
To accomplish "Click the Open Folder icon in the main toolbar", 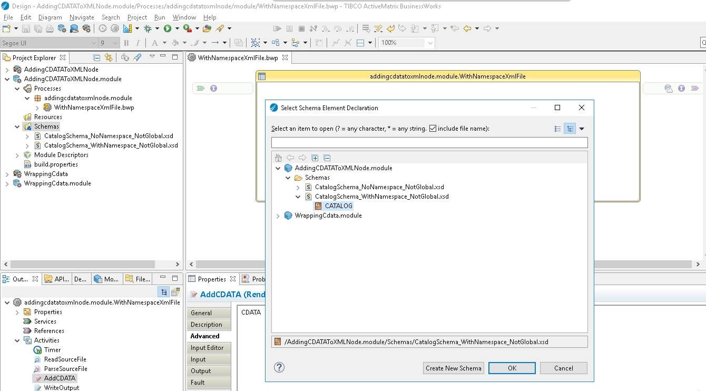I will pyautogui.click(x=207, y=28).
